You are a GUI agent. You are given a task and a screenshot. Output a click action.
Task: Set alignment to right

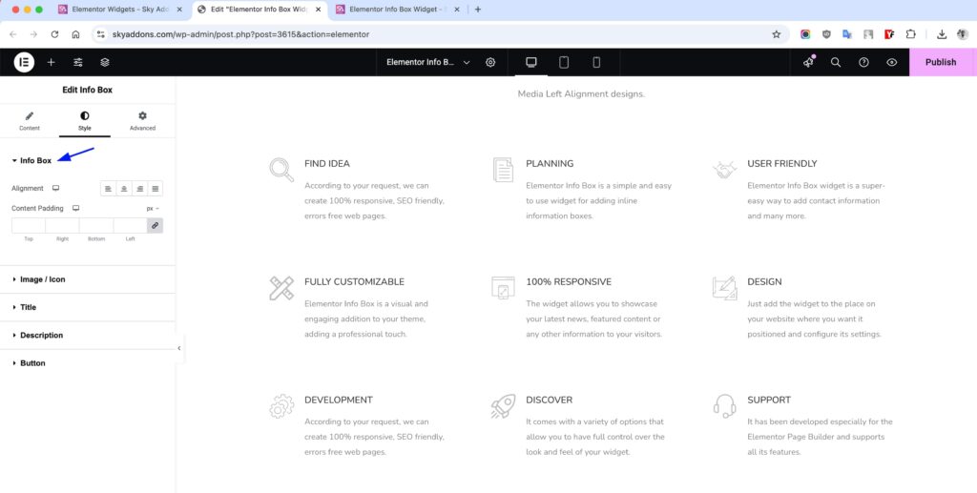pos(139,189)
